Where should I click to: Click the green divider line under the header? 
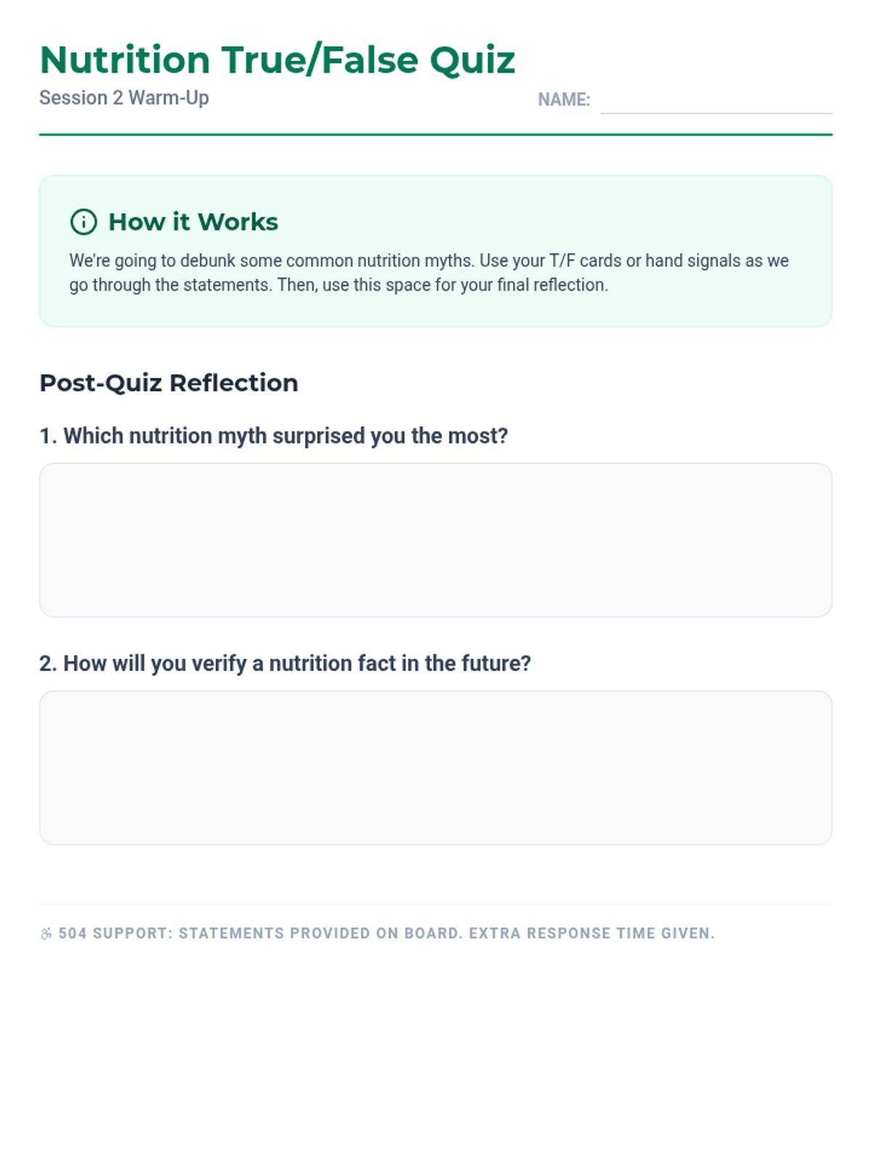(435, 134)
